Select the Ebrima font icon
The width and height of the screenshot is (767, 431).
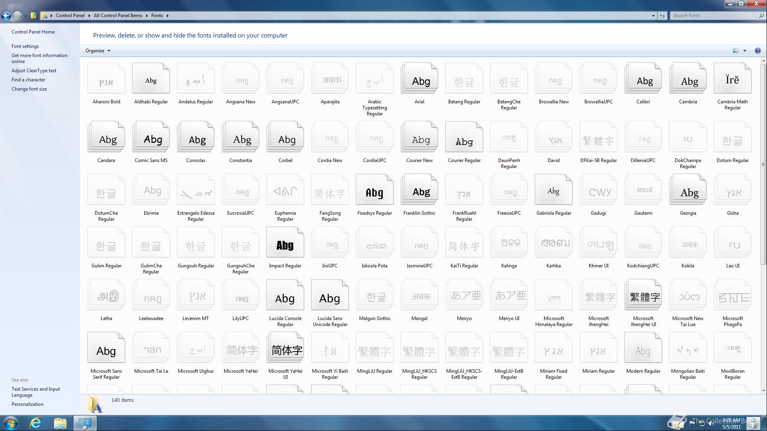tap(151, 190)
